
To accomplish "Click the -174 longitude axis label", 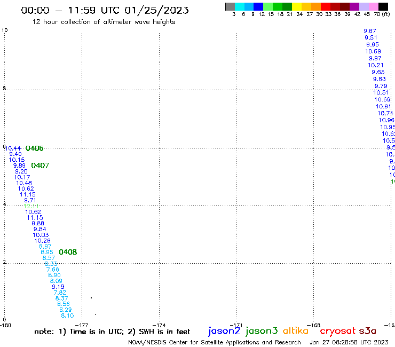I will click(159, 325).
